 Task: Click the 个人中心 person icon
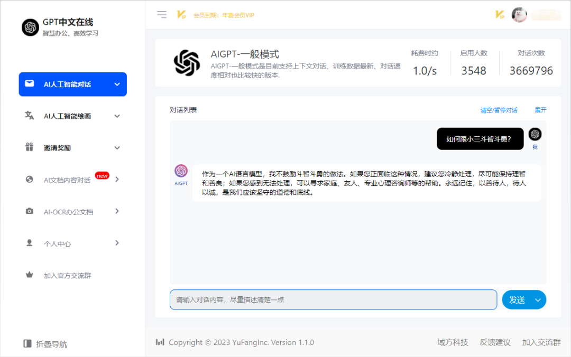pos(29,243)
